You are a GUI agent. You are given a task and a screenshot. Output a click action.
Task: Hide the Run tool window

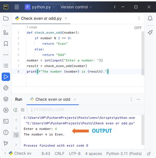(x=138, y=99)
